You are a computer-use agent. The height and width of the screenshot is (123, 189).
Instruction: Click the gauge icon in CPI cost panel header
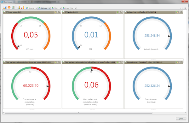tap(4, 12)
